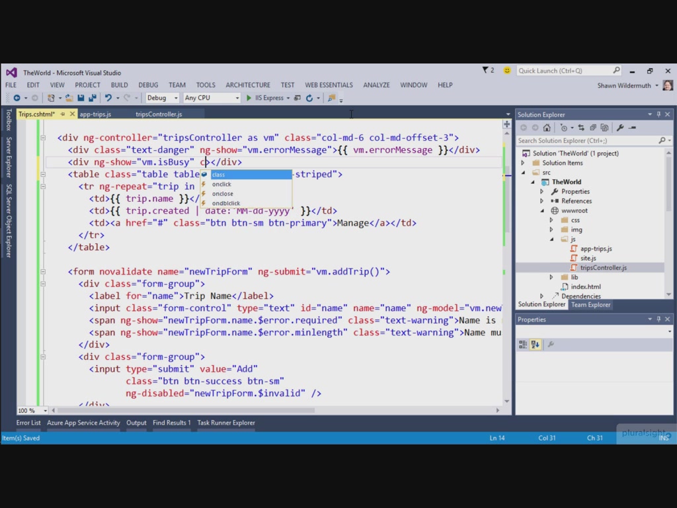The image size is (677, 508).
Task: Collapse the form element outlining in editor
Action: coord(43,272)
